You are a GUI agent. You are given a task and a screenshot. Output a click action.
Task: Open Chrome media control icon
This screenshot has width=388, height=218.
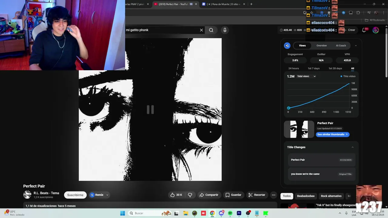pyautogui.click(x=369, y=13)
